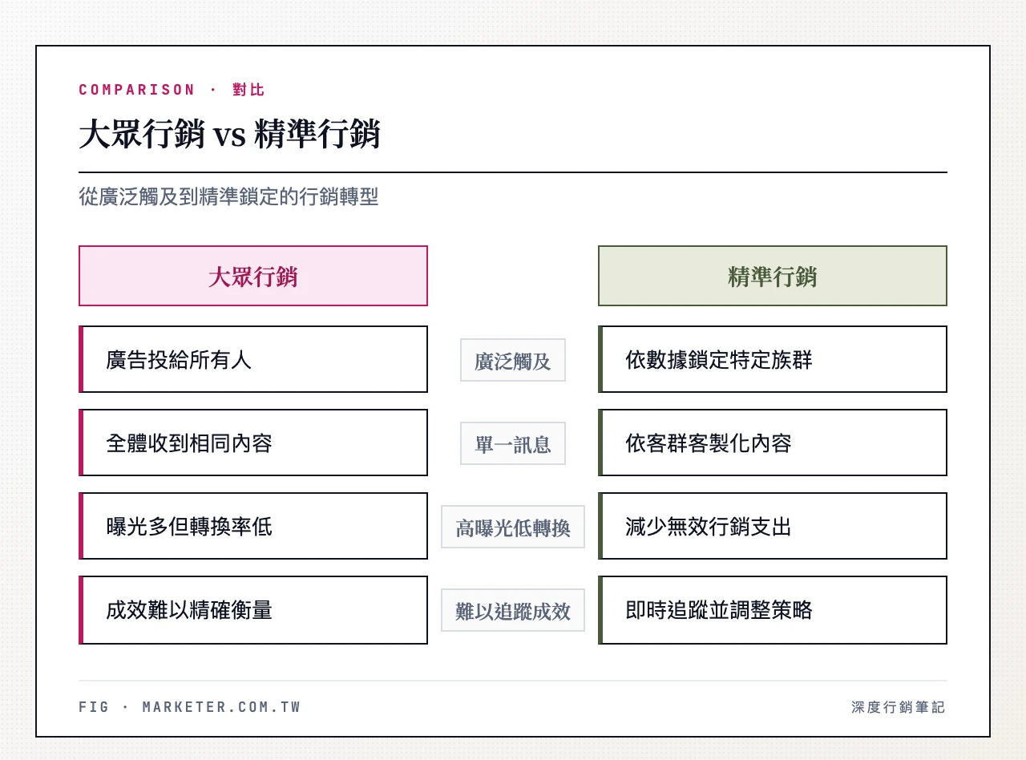1026x760 pixels.
Task: Click the center tag "廣泛觸及"
Action: tap(513, 360)
